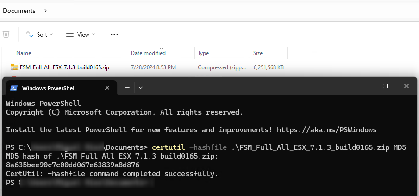
Task: Click the Size column header
Action: 258,53
